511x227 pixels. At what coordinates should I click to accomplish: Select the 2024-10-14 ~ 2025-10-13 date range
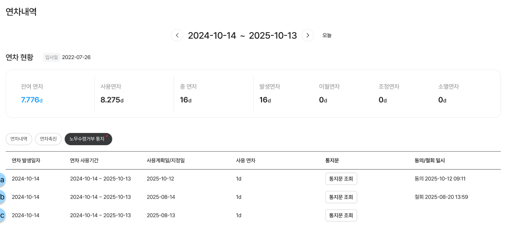[242, 35]
